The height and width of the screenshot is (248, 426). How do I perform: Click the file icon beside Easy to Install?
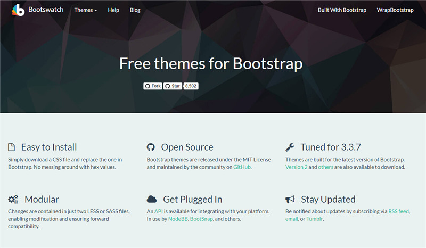tap(12, 147)
